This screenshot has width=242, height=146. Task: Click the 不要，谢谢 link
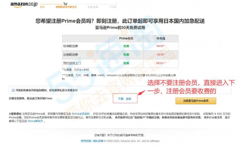[125, 99]
